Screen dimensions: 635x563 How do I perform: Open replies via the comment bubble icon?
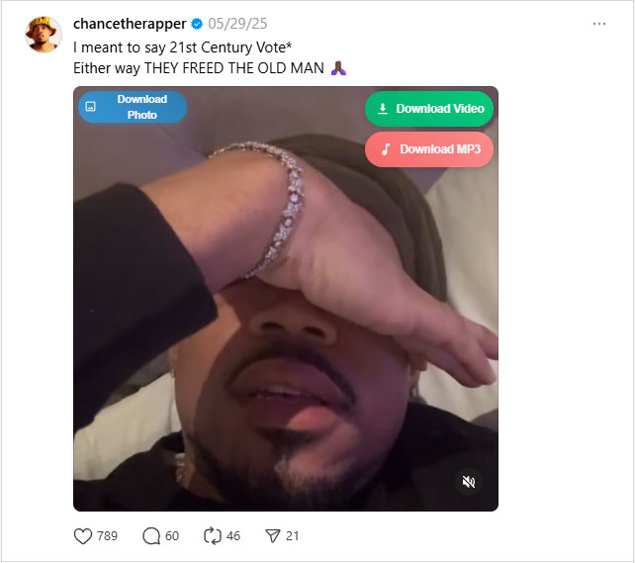151,536
